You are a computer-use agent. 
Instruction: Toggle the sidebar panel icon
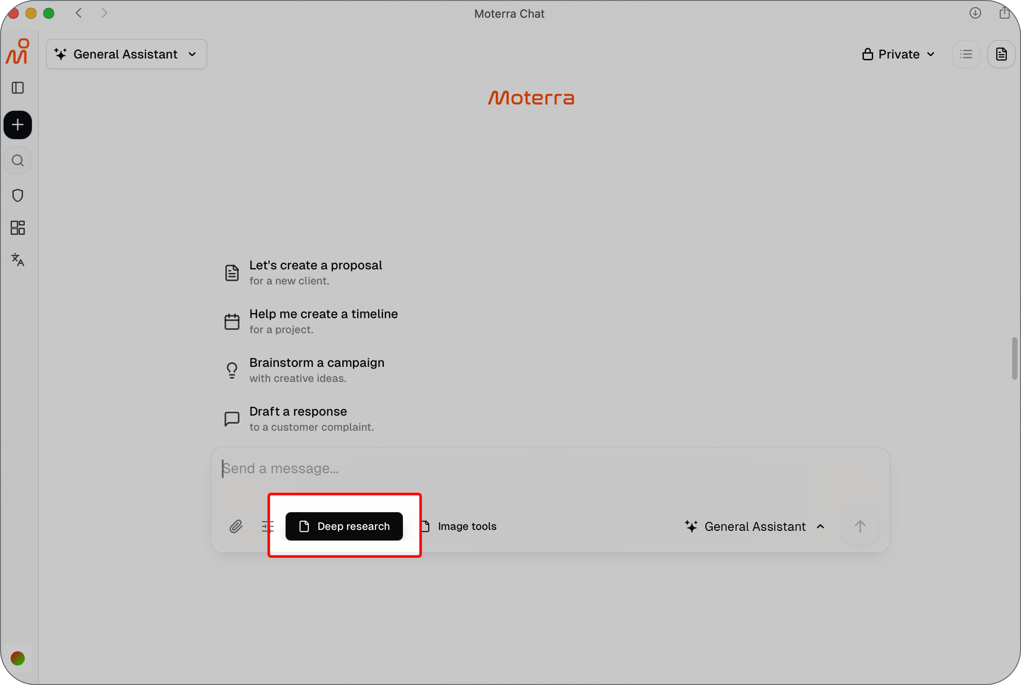pos(18,88)
